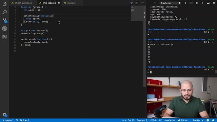Click the 'console.log(p.age);' line 10

(x=33, y=33)
